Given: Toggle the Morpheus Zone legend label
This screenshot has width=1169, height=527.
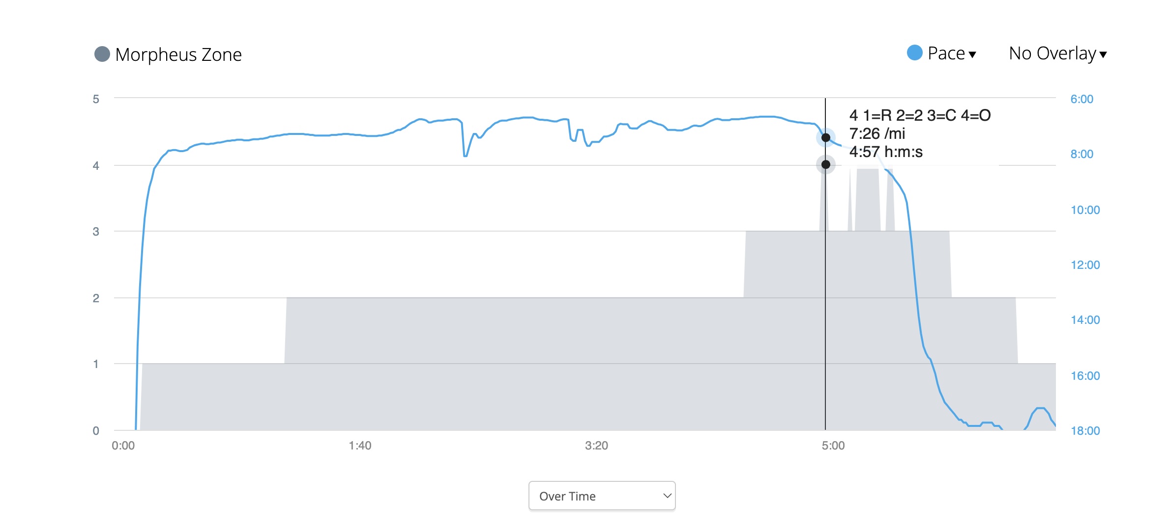Looking at the screenshot, I should (178, 54).
